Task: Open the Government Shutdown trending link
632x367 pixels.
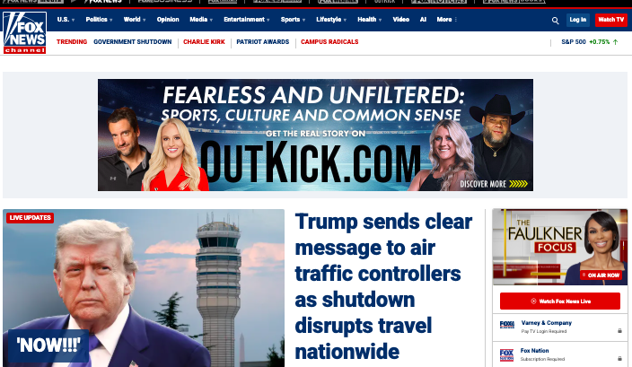Action: (133, 42)
